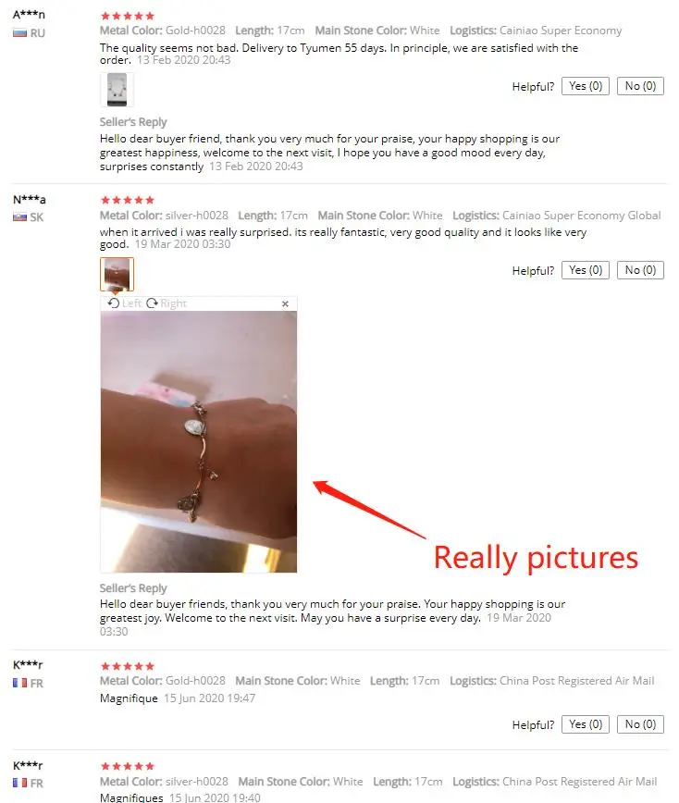The height and width of the screenshot is (803, 679).
Task: Close the enlarged review photo
Action: pos(285,303)
